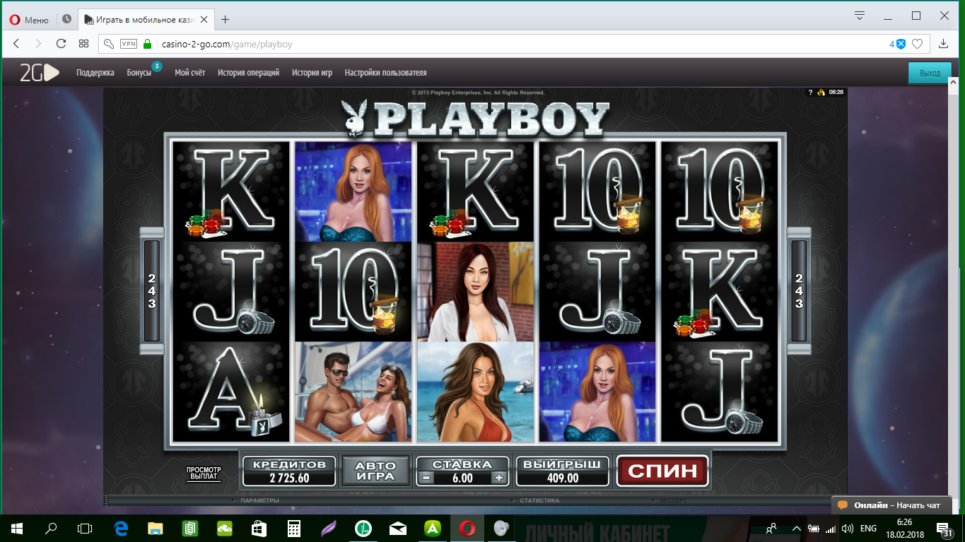The height and width of the screenshot is (542, 965).
Task: Increase the bet with plus button
Action: tap(499, 478)
